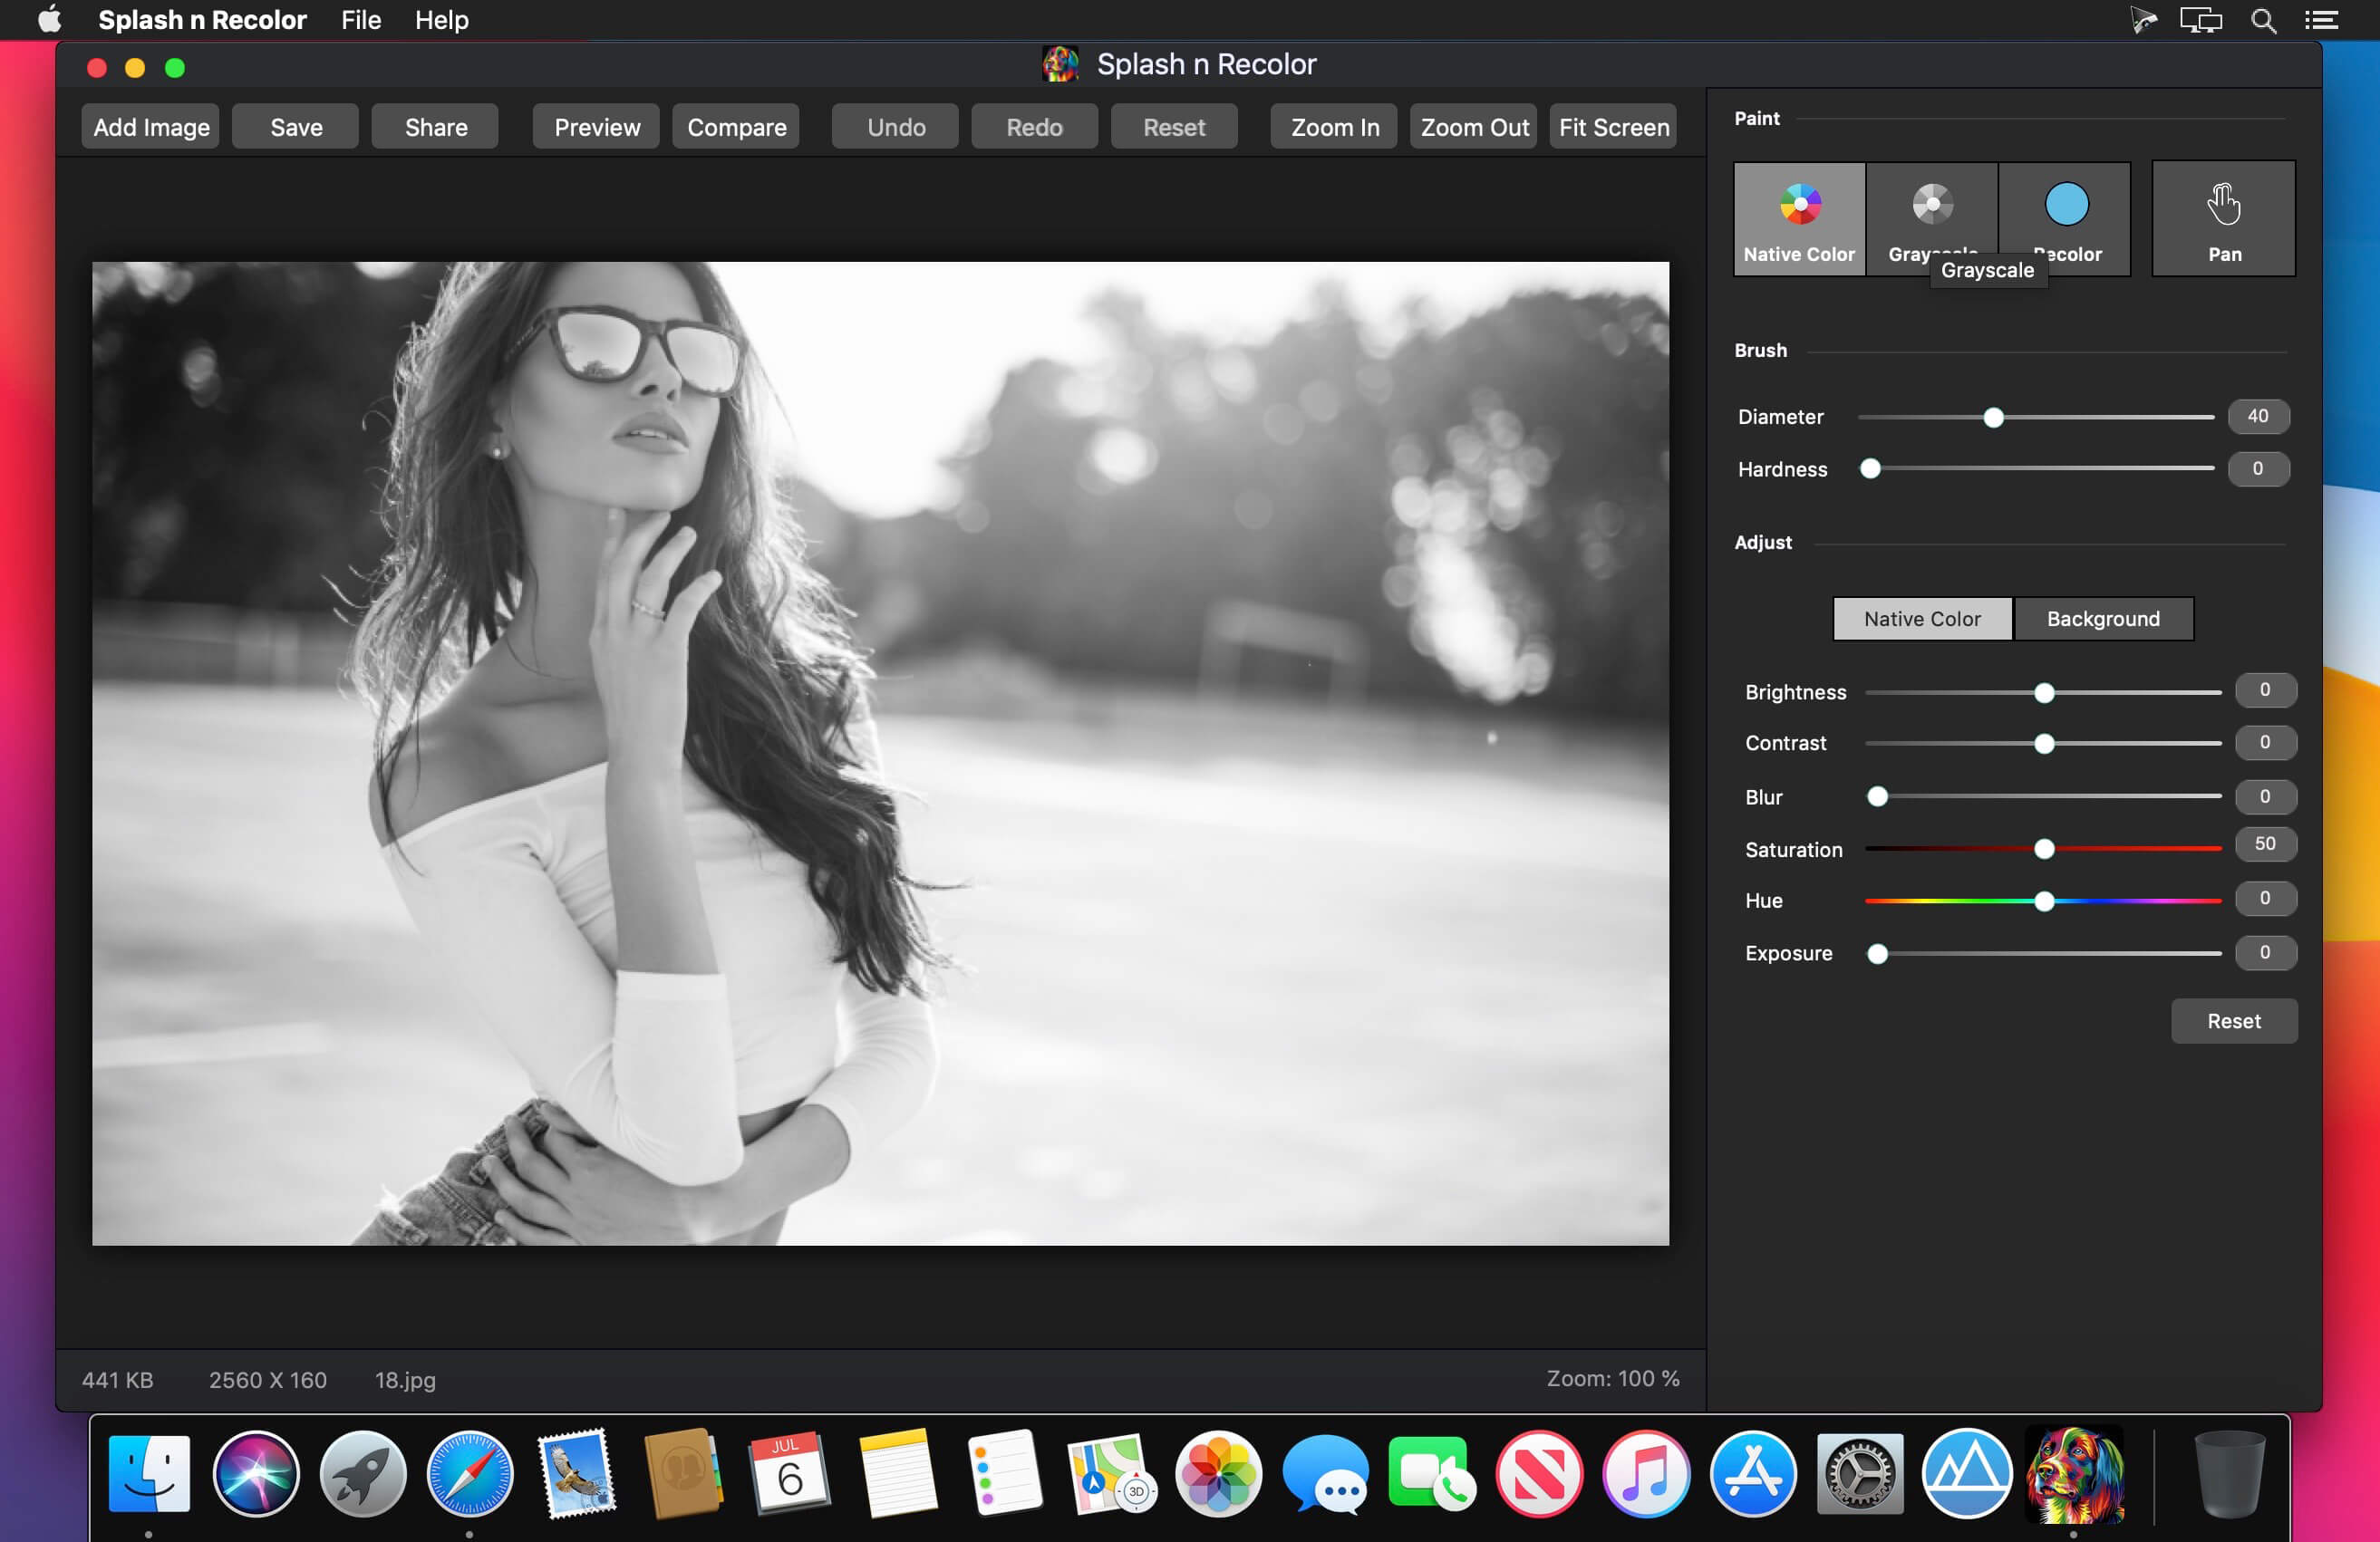Viewport: 2380px width, 1542px height.
Task: Click the Fit Screen button
Action: [1613, 127]
